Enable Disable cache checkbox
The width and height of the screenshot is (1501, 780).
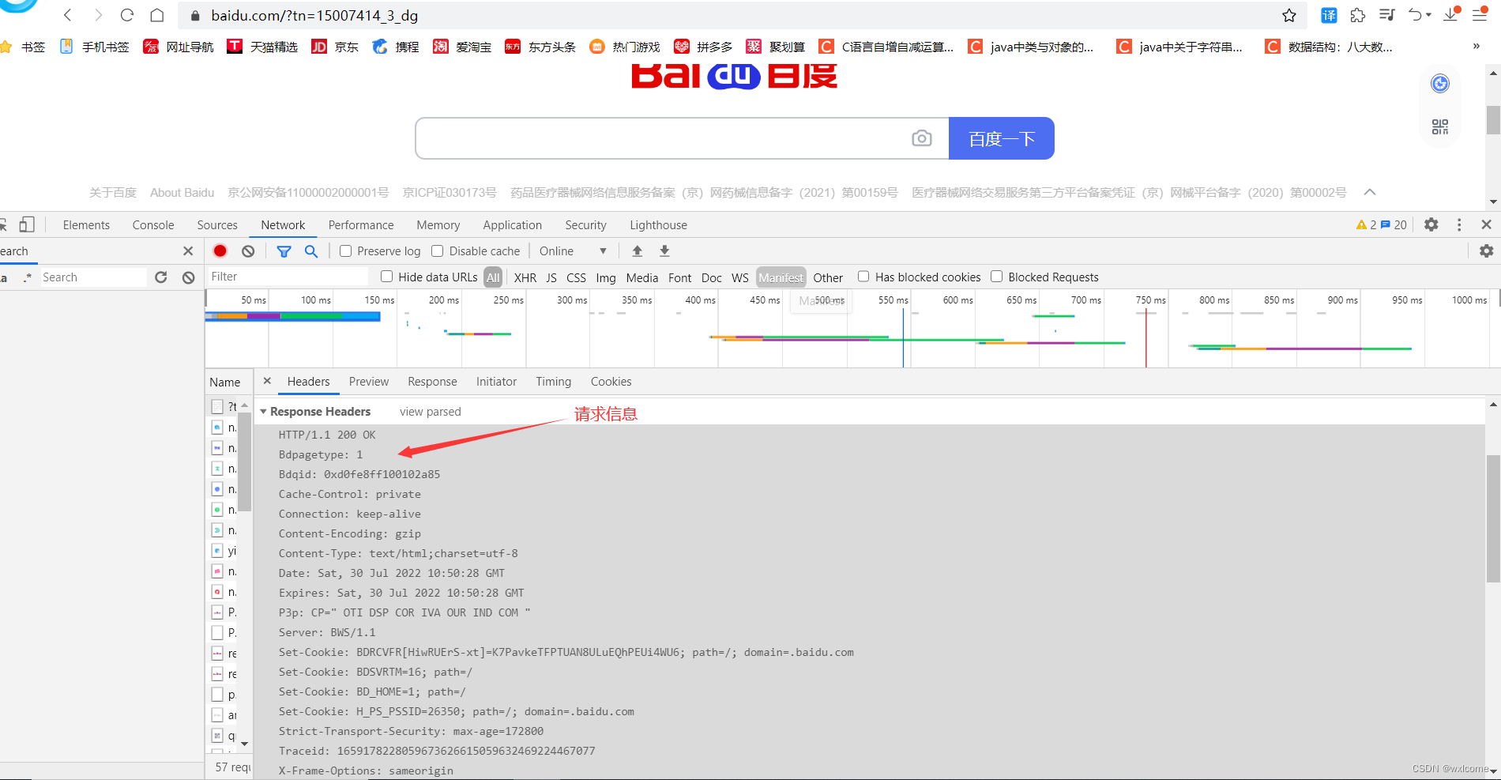click(437, 251)
